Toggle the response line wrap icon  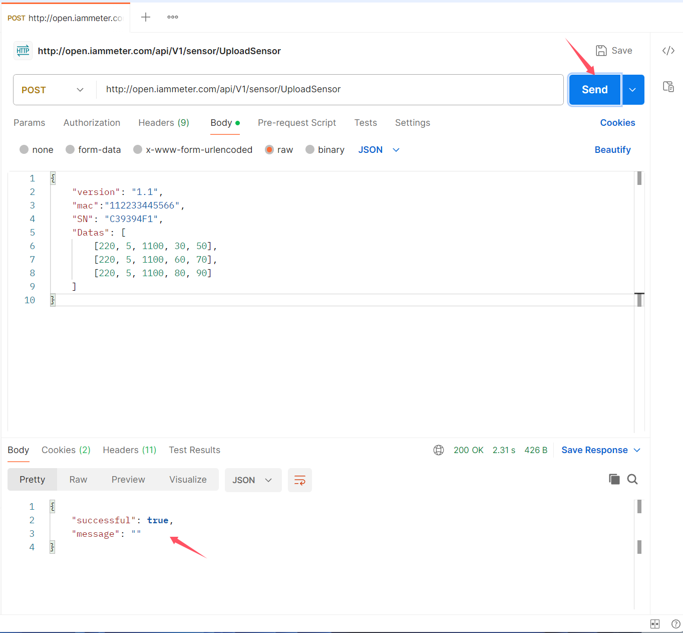tap(300, 480)
